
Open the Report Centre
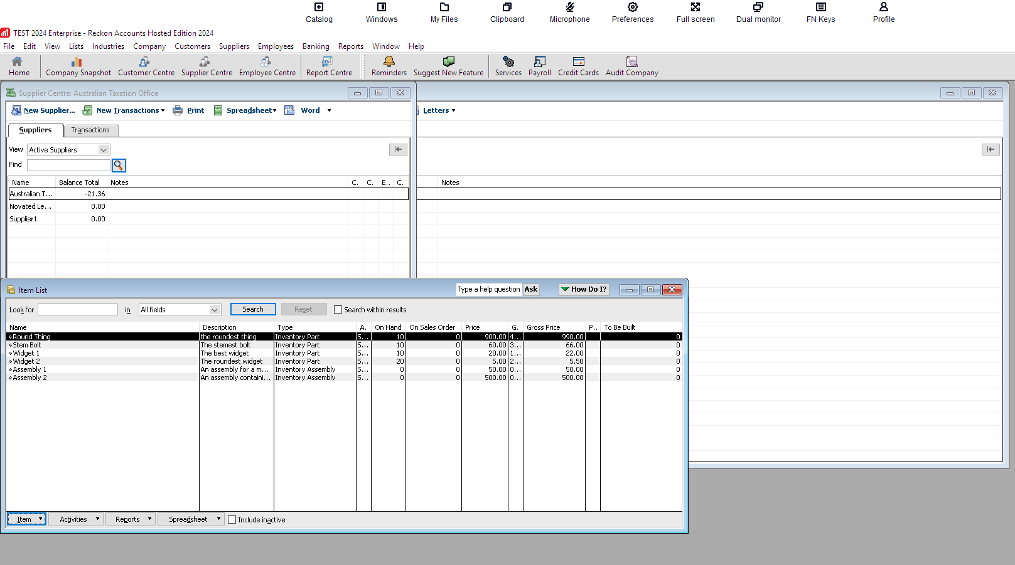coord(329,66)
